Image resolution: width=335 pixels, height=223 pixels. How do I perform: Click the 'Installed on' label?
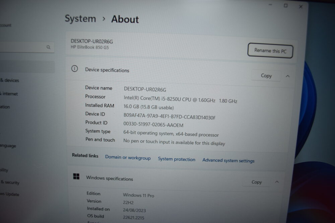(x=98, y=209)
